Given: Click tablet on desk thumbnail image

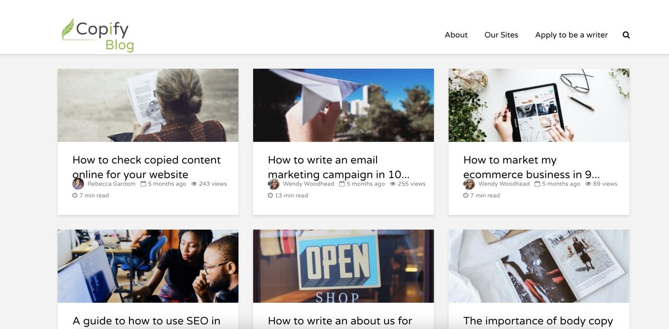Looking at the screenshot, I should pos(539,105).
